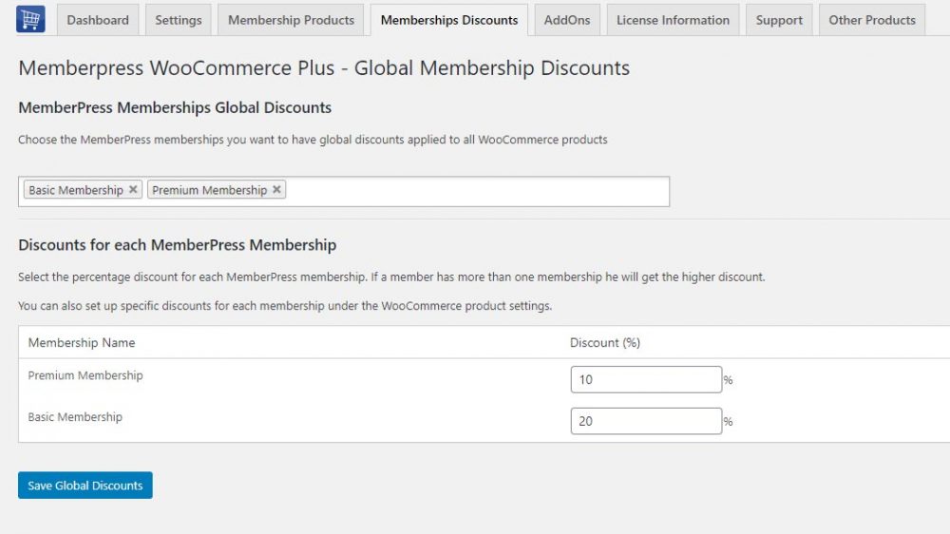
Task: Open the AddOns tab
Action: [x=567, y=20]
